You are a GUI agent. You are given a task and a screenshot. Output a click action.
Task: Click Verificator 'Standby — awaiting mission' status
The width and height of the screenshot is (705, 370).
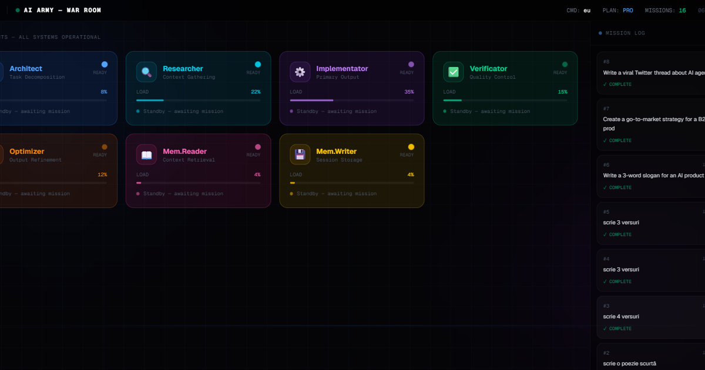(x=490, y=112)
